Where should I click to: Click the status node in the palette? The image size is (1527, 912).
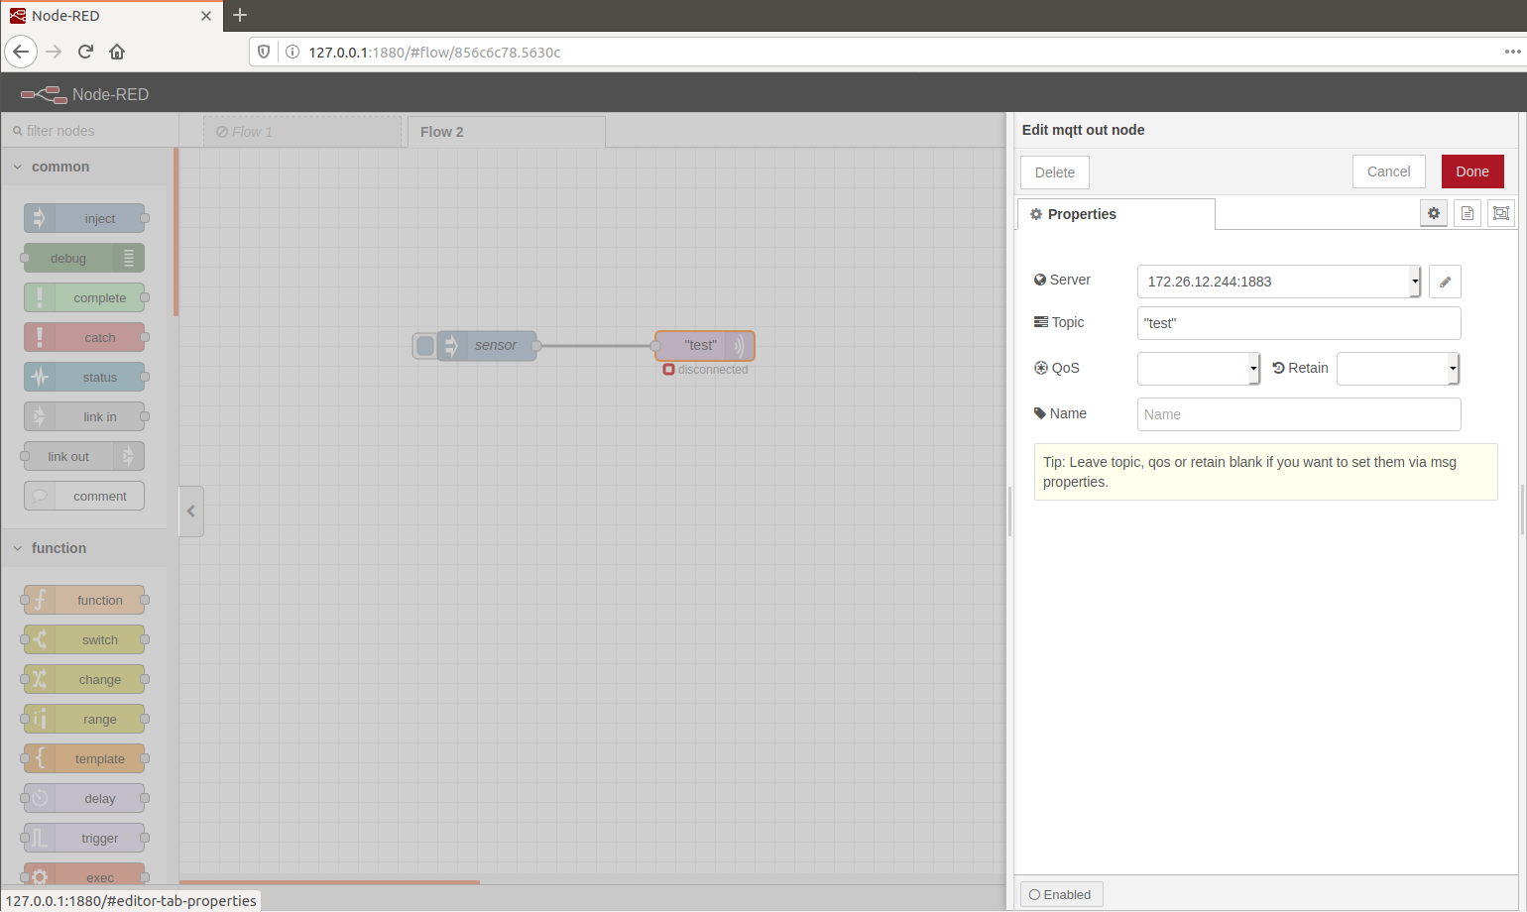coord(84,377)
